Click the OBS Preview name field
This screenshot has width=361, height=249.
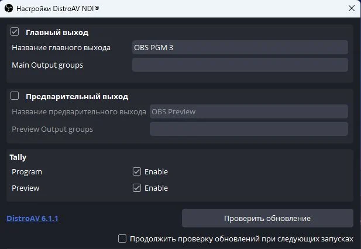[249, 111]
